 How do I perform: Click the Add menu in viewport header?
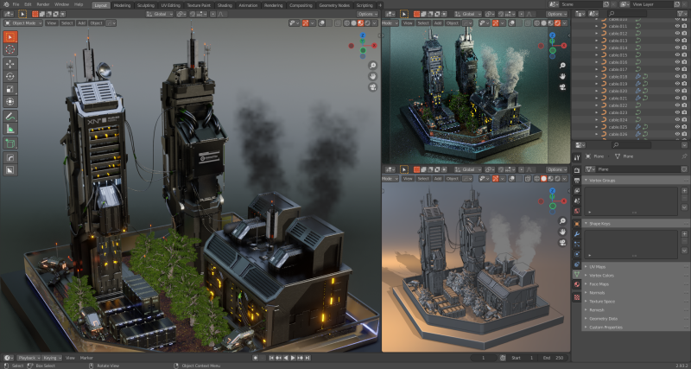tap(81, 23)
